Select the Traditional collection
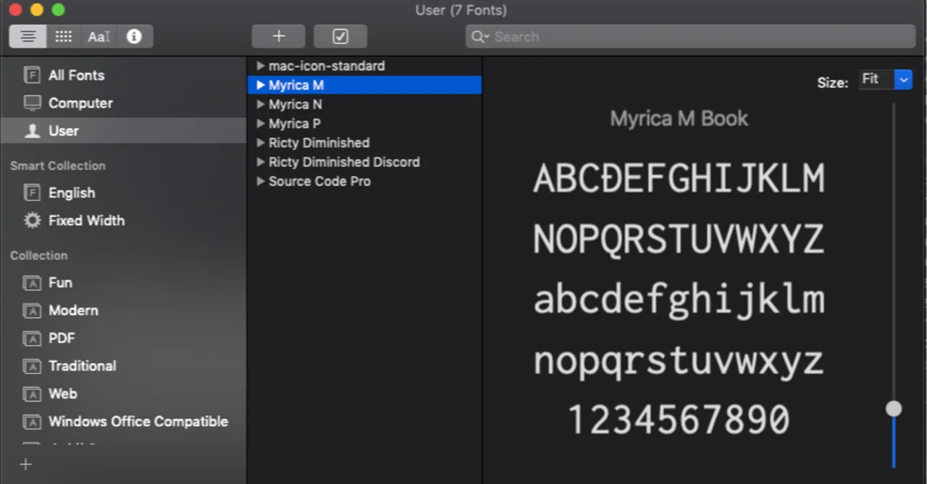 click(x=82, y=366)
